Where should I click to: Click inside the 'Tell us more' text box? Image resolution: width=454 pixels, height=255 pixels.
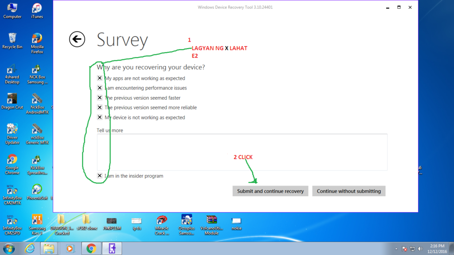(242, 152)
